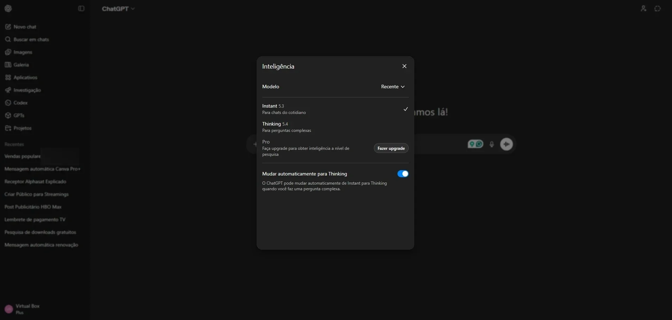Toggle Mudar automaticamente para Thinking switch

tap(403, 174)
